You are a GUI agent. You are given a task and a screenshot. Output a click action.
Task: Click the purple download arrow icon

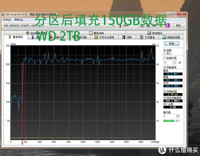[167, 26]
